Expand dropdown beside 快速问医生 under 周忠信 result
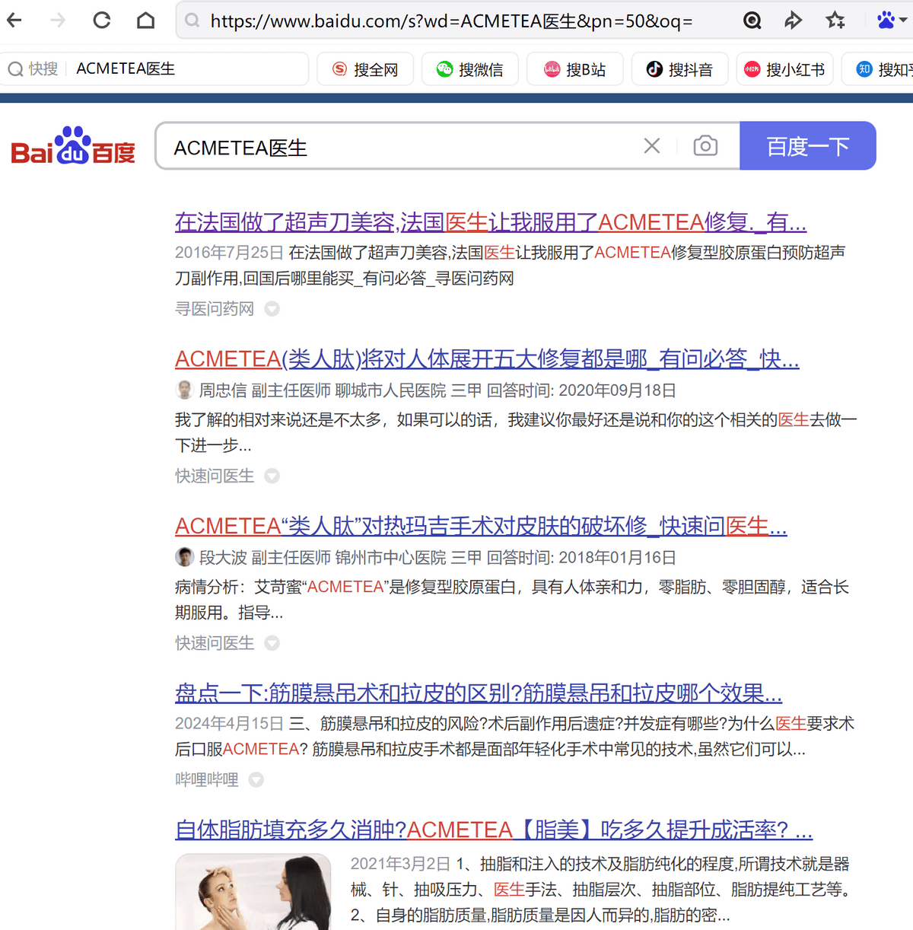The height and width of the screenshot is (930, 913). [272, 476]
